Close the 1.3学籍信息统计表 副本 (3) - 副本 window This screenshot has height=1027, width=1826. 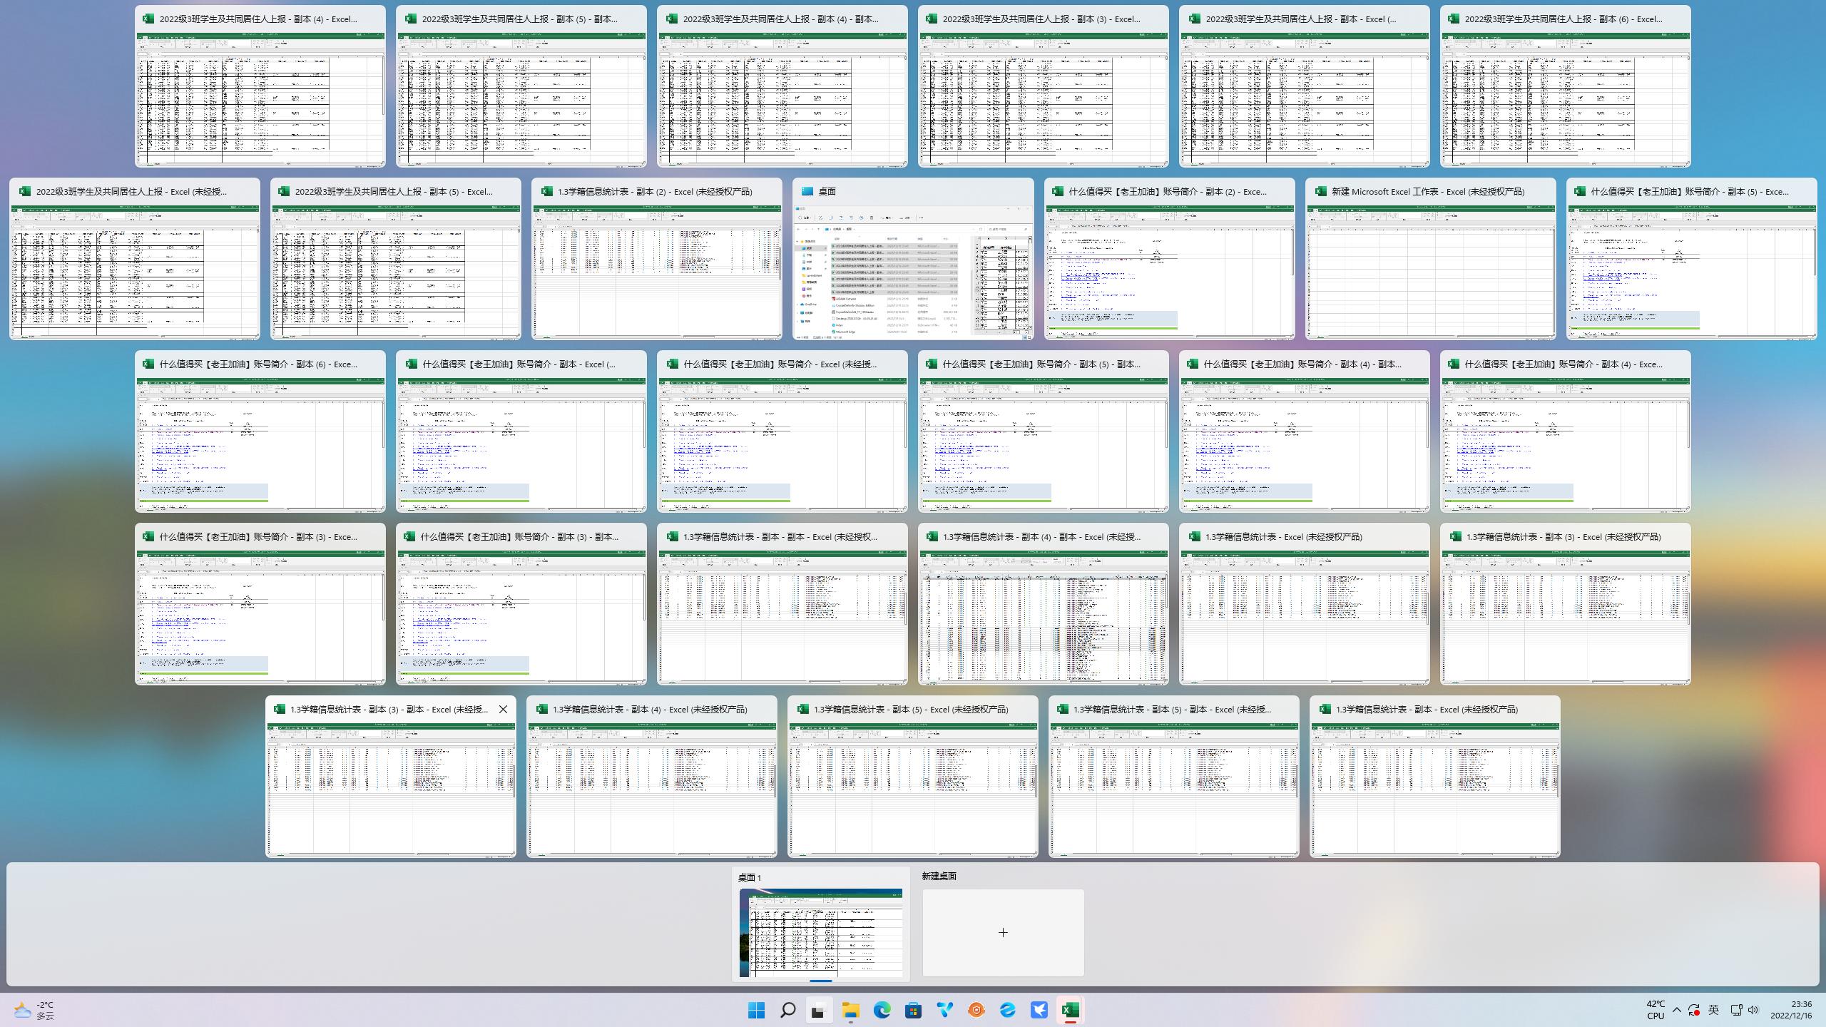coord(503,709)
